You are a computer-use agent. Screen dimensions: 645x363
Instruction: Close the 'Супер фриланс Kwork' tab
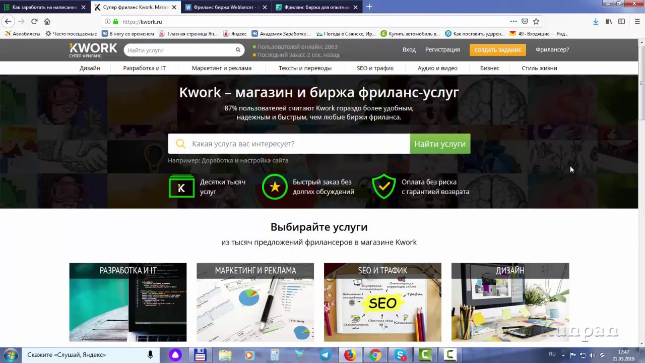(x=174, y=7)
